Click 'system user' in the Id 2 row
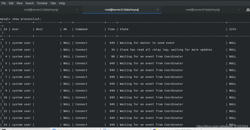The image size is (250, 130). click(x=22, y=50)
